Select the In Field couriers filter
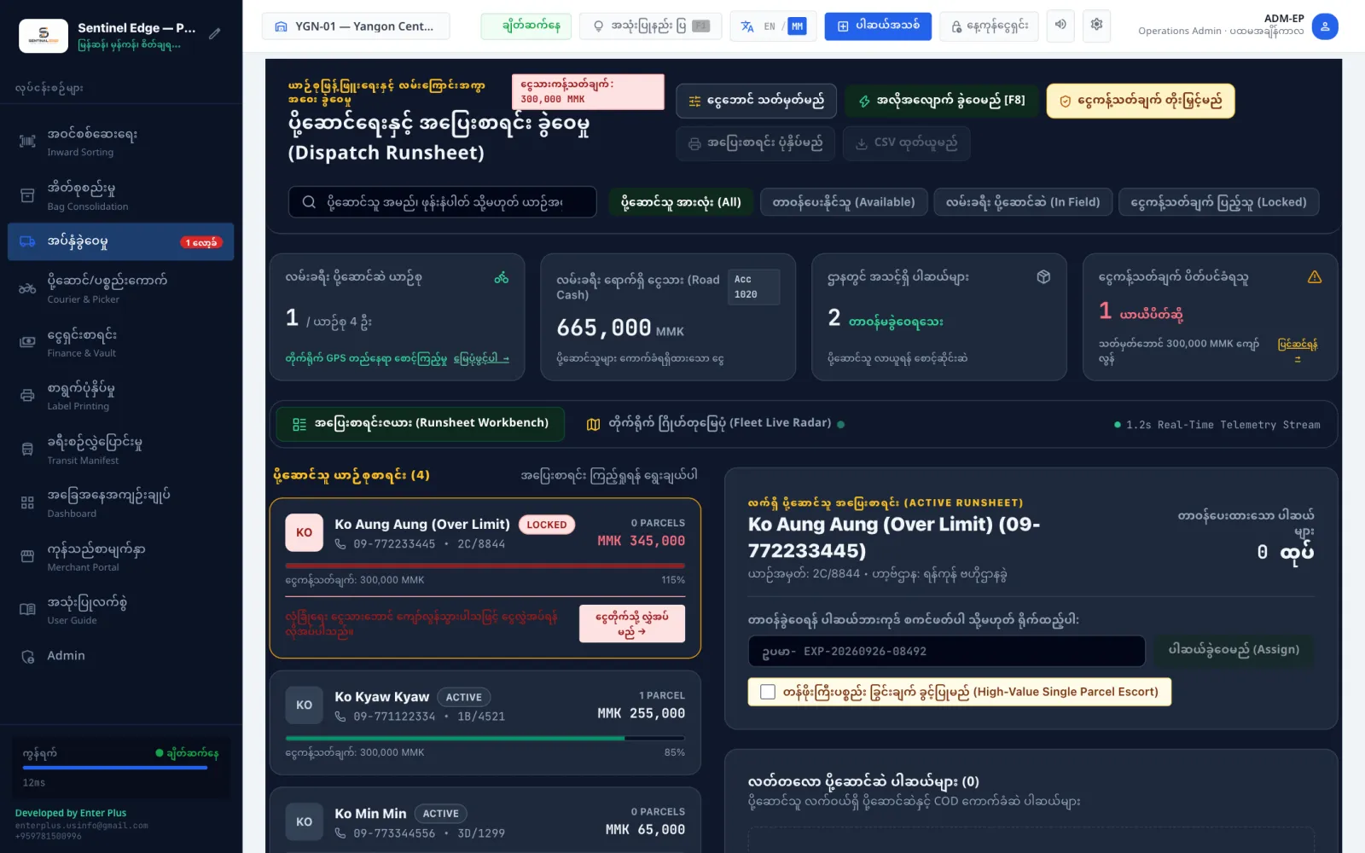Screen dimensions: 1365x853 (x=1022, y=202)
